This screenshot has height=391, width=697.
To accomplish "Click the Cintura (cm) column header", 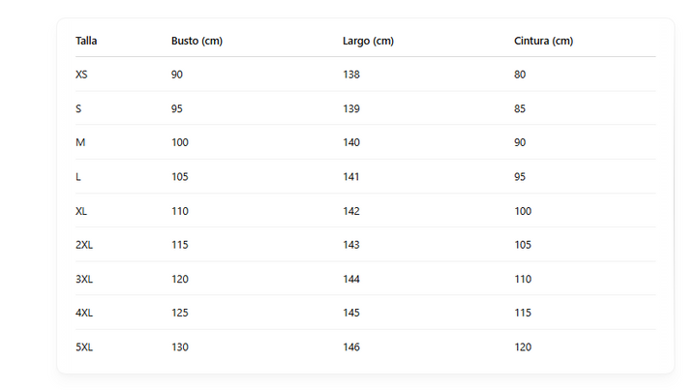I will (543, 41).
